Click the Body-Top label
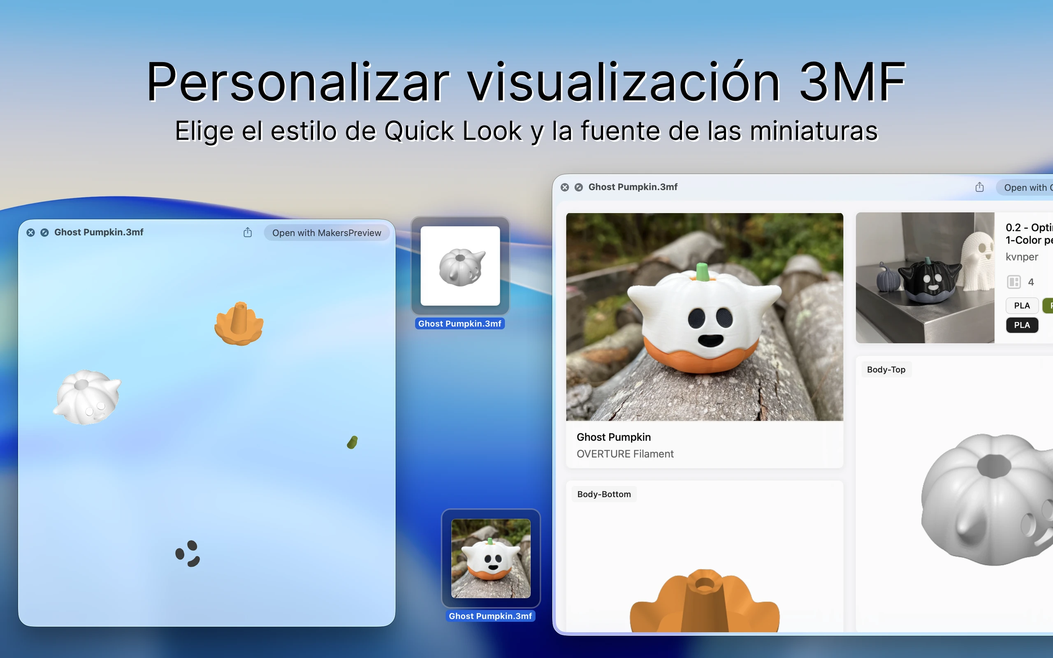The image size is (1053, 658). tap(886, 369)
